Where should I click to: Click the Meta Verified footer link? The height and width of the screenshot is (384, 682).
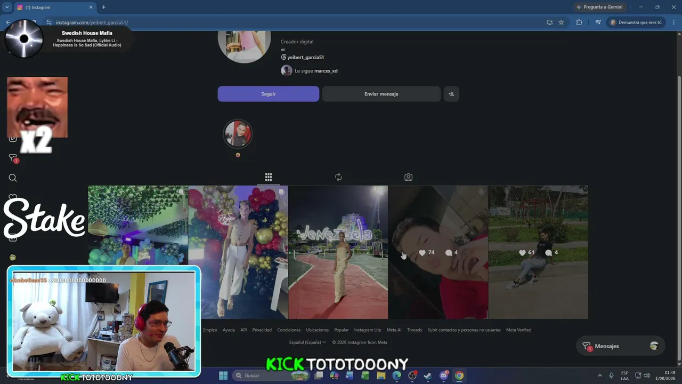click(x=518, y=330)
